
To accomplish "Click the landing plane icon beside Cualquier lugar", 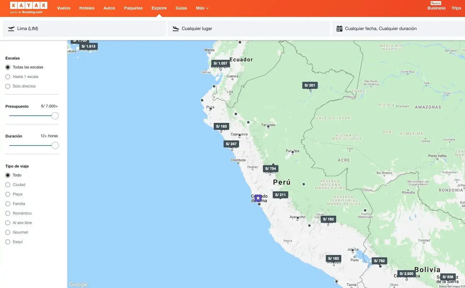I will pos(176,29).
